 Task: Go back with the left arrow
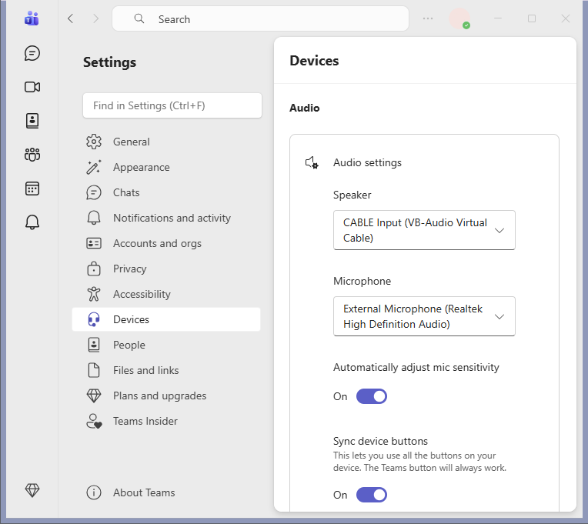[71, 18]
